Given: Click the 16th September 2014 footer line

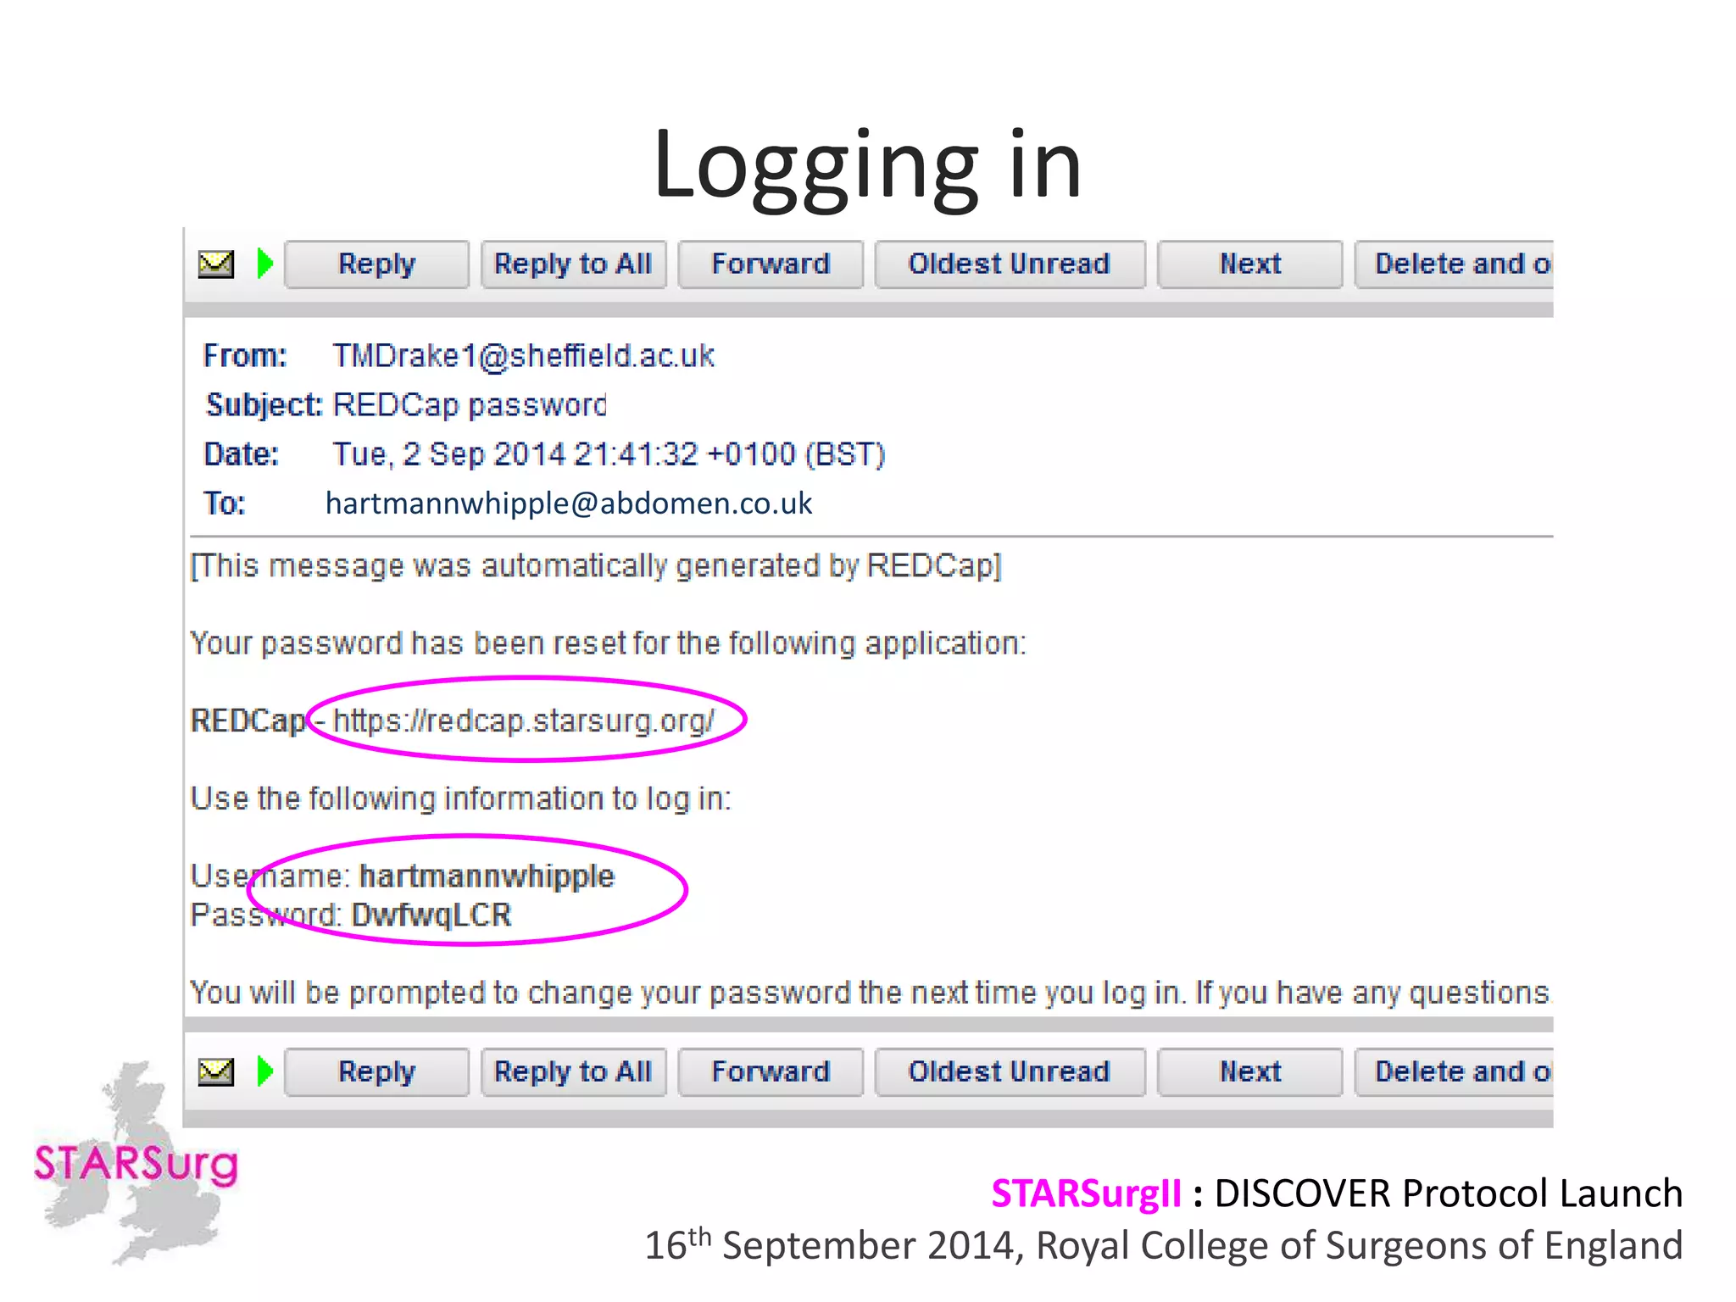Looking at the screenshot, I should point(1163,1245).
